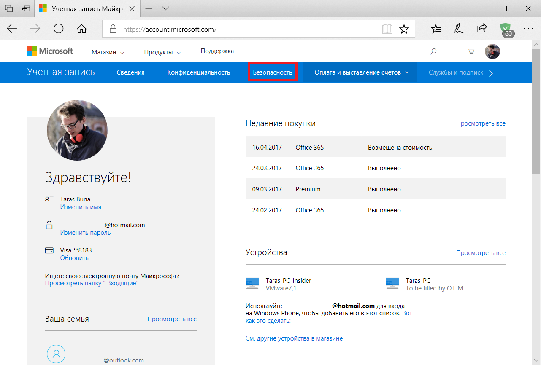Open the Поддержка menu item
This screenshot has width=541, height=365.
click(217, 51)
